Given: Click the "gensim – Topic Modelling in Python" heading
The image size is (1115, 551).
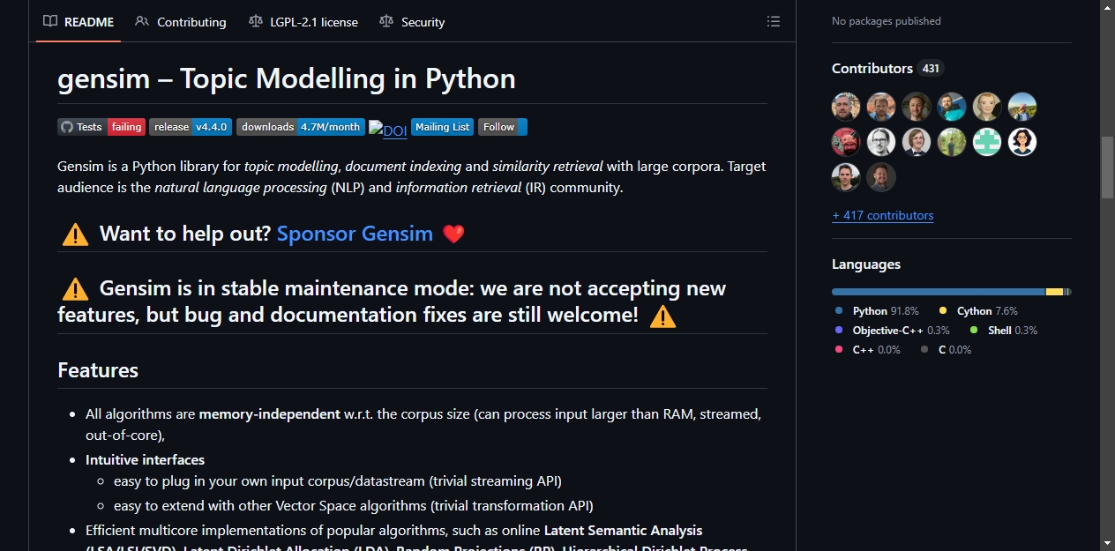Looking at the screenshot, I should click(x=287, y=78).
